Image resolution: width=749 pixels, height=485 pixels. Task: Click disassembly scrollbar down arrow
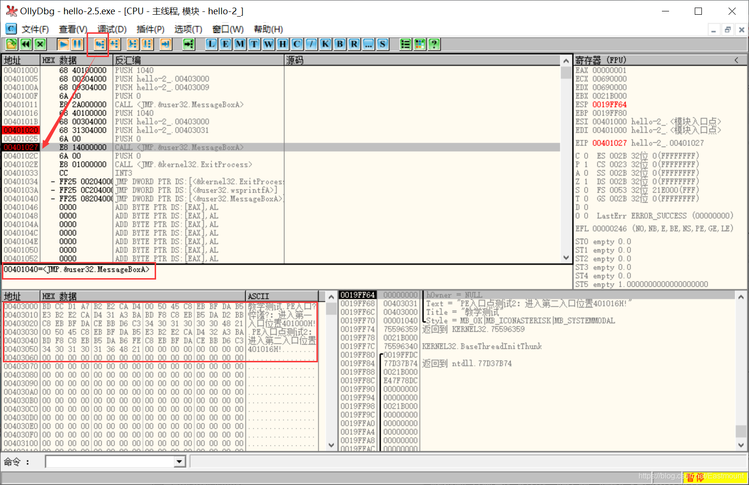coord(566,258)
